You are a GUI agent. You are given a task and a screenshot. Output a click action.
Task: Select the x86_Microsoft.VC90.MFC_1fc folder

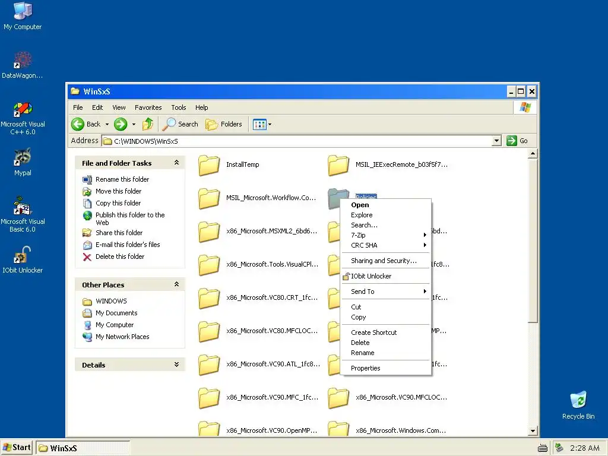[258, 397]
